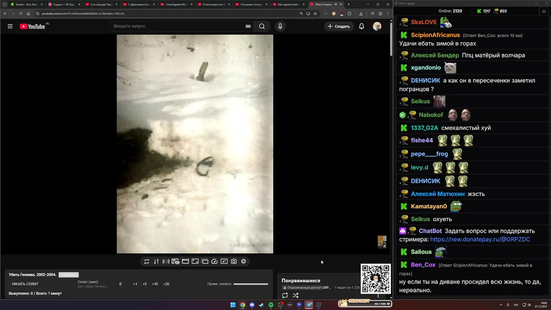Open Chrome from the taskbar
Viewport: 551px width, 310px height.
(242, 305)
